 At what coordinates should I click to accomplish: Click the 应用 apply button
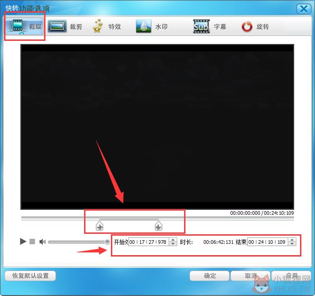point(291,276)
